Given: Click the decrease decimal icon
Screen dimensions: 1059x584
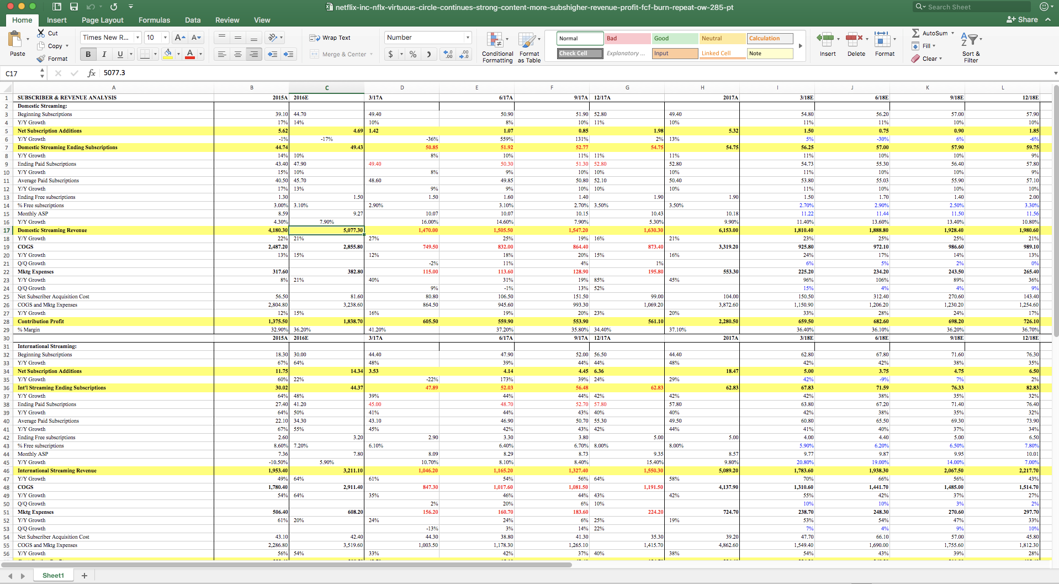Looking at the screenshot, I should pos(465,54).
